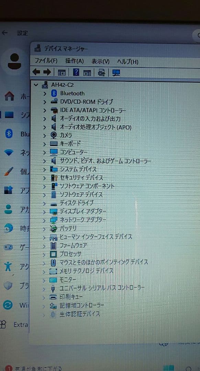
Task: Click the メモリ テクノロジ デバイス icon
Action: pos(54,271)
